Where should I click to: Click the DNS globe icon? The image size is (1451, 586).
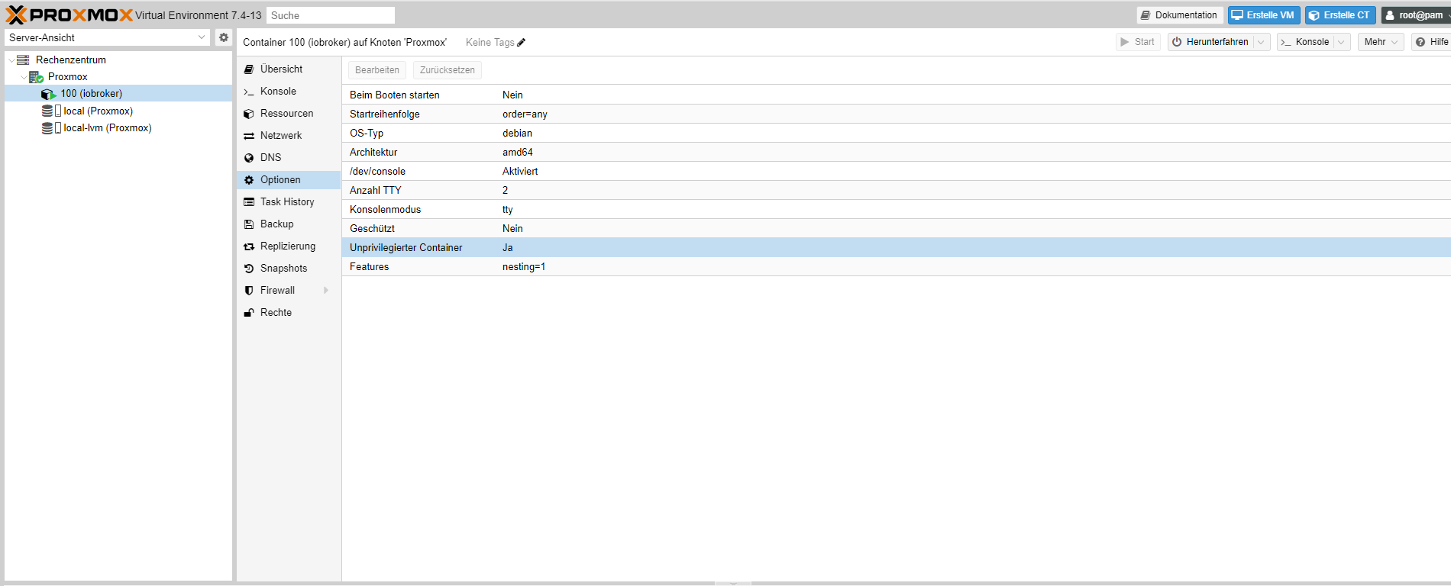click(x=249, y=158)
